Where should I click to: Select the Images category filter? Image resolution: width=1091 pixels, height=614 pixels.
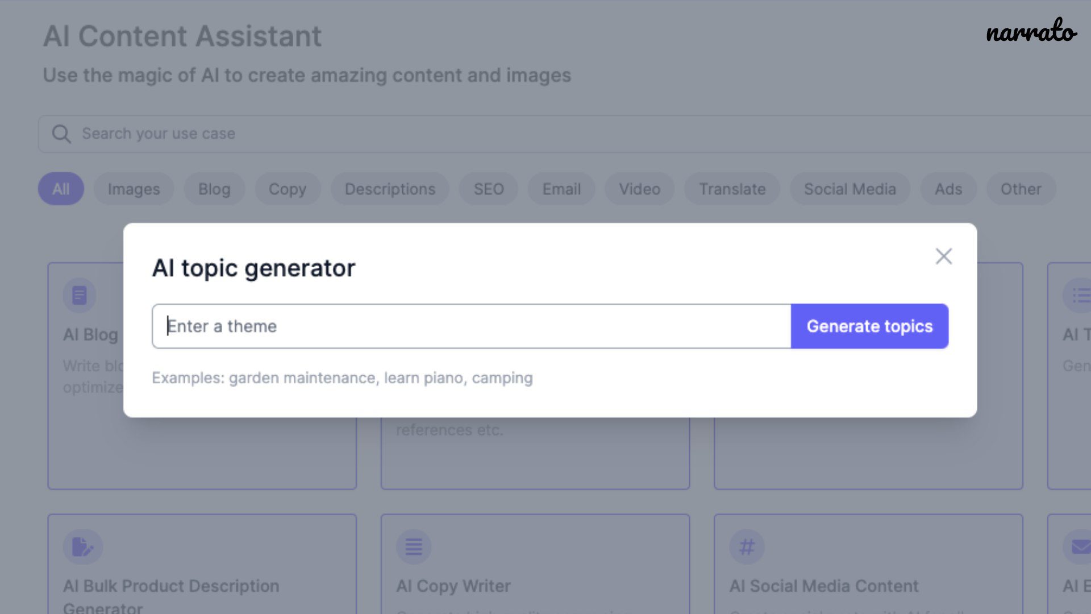pos(134,189)
